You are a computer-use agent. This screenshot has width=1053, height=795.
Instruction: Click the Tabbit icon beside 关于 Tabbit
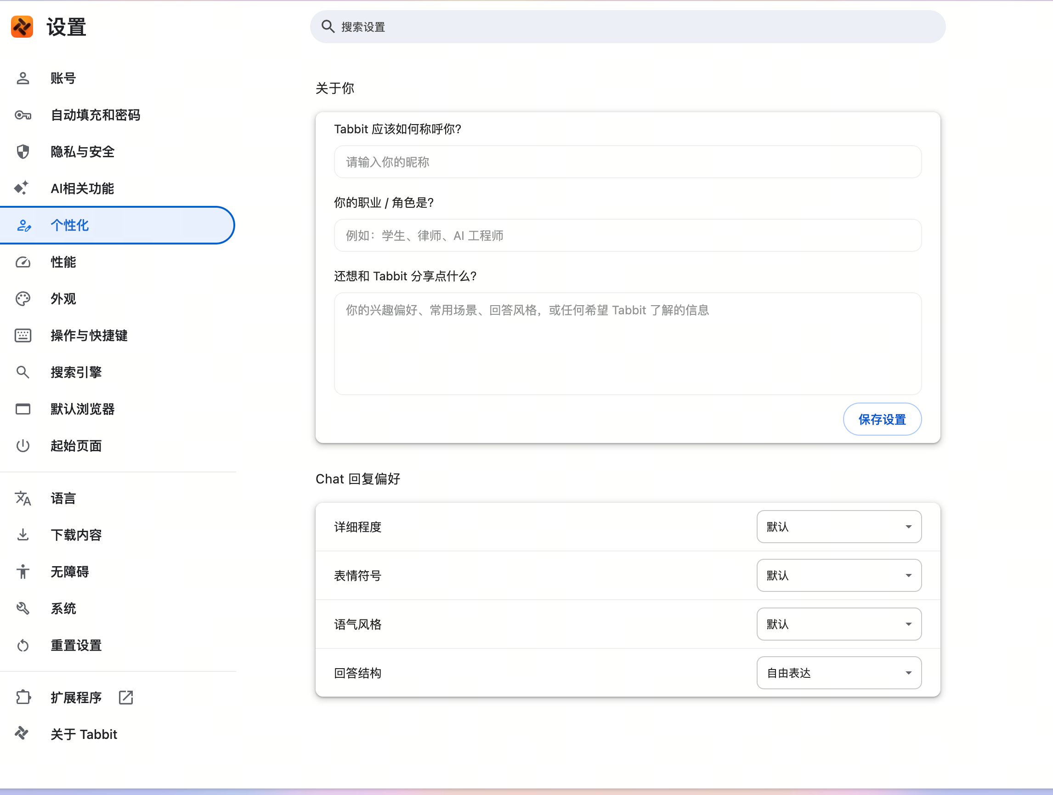(22, 733)
